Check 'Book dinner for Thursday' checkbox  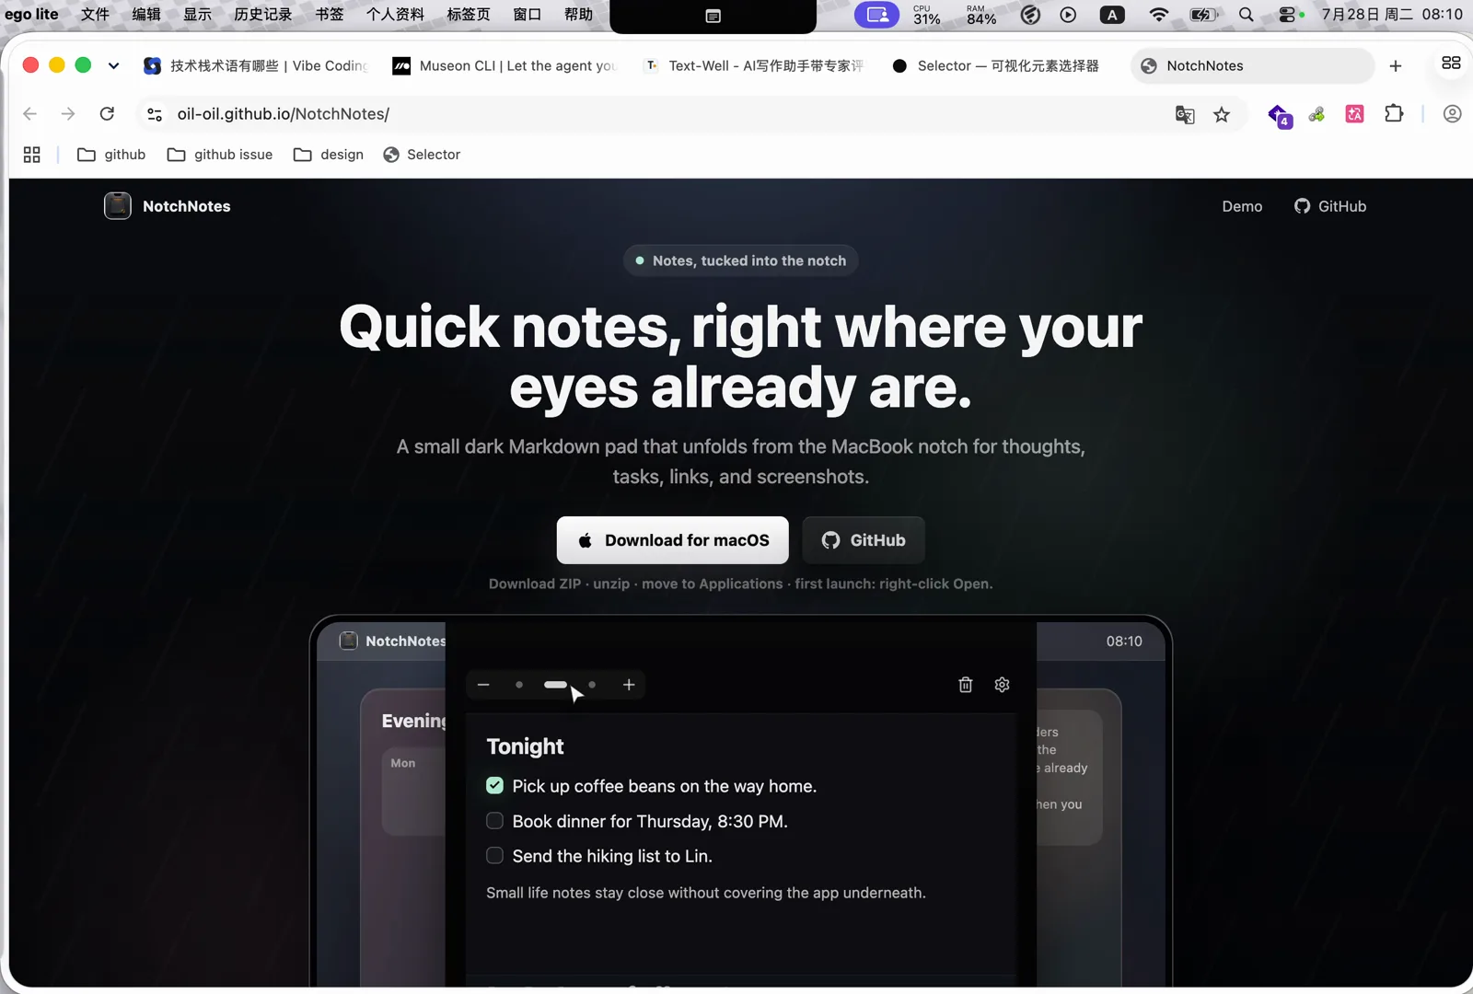click(x=494, y=820)
